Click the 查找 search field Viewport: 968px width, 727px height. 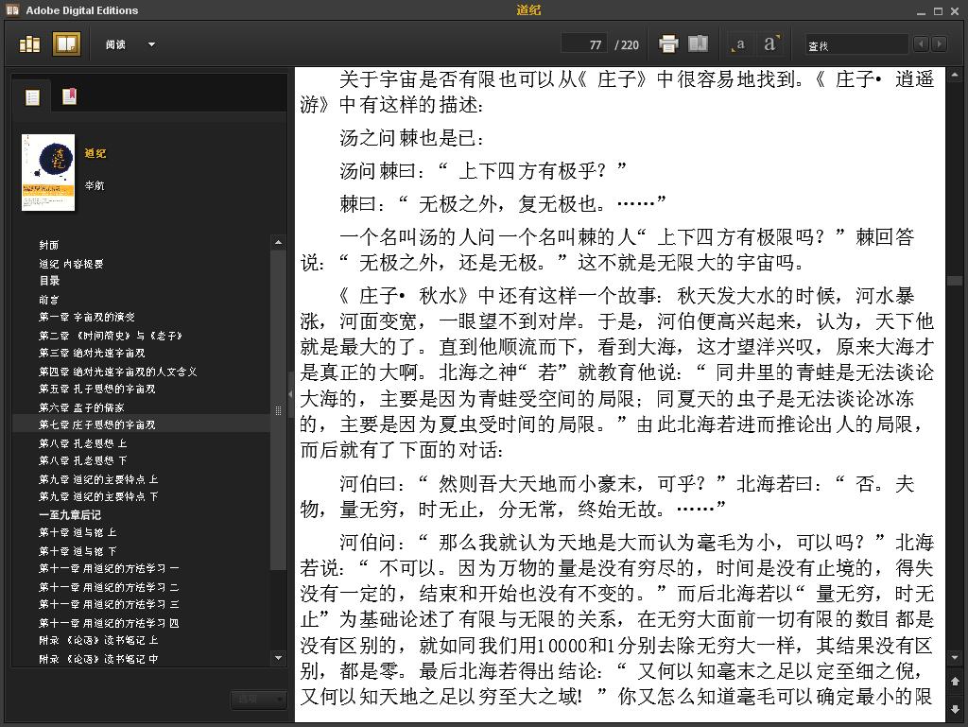[x=856, y=45]
